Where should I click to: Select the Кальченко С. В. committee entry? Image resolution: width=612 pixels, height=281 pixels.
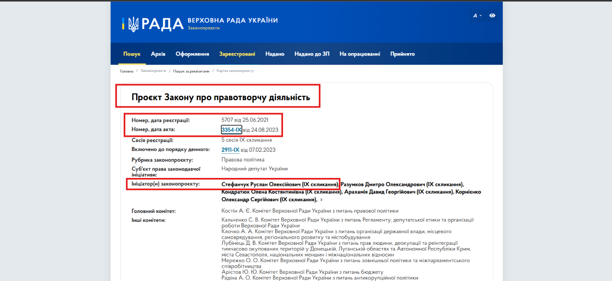click(348, 223)
